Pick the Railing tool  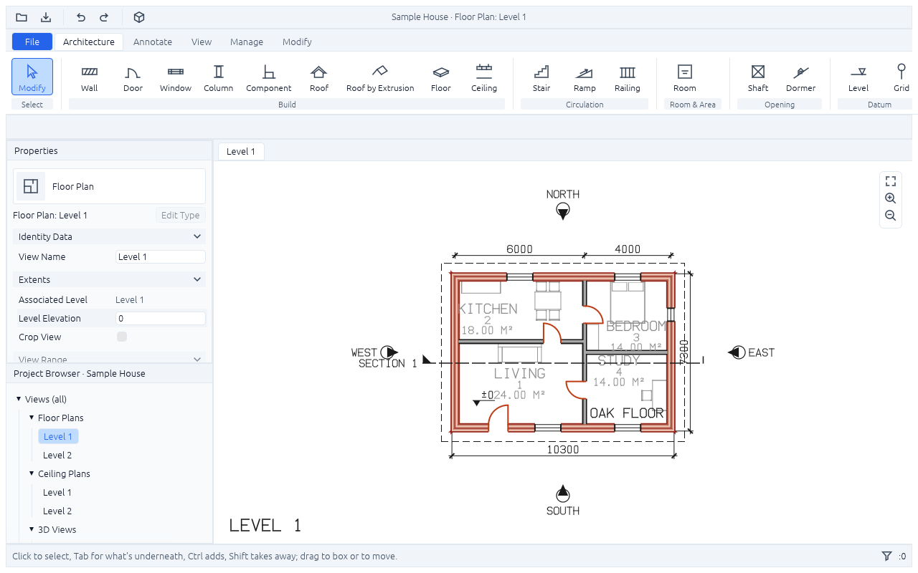tap(628, 77)
